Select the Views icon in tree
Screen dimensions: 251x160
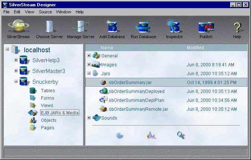[32, 105]
